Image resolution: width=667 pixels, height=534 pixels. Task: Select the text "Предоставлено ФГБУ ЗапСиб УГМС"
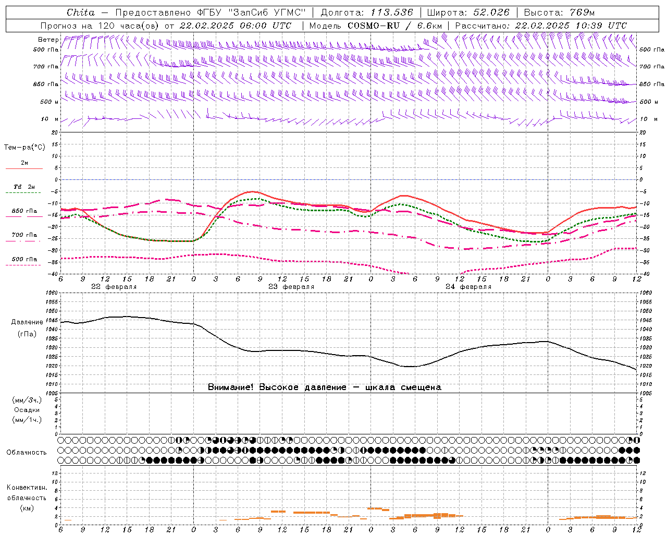[x=211, y=13]
